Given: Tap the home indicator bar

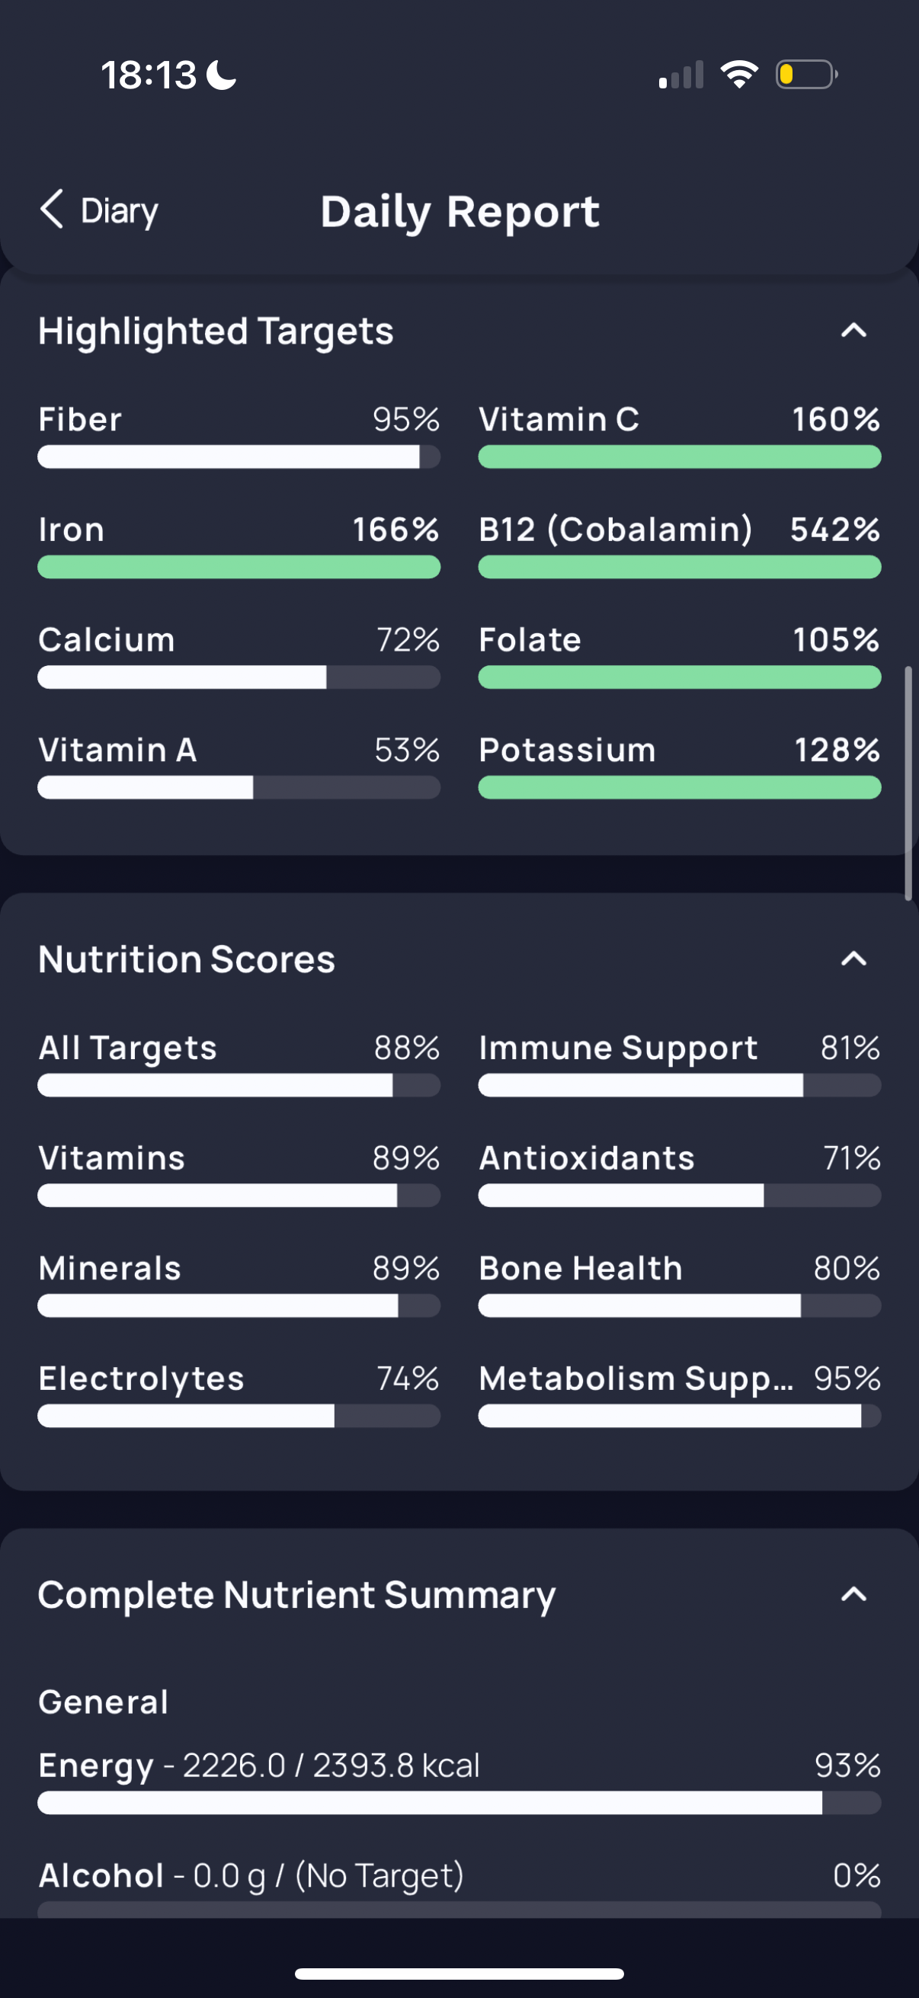Looking at the screenshot, I should click(x=459, y=1974).
